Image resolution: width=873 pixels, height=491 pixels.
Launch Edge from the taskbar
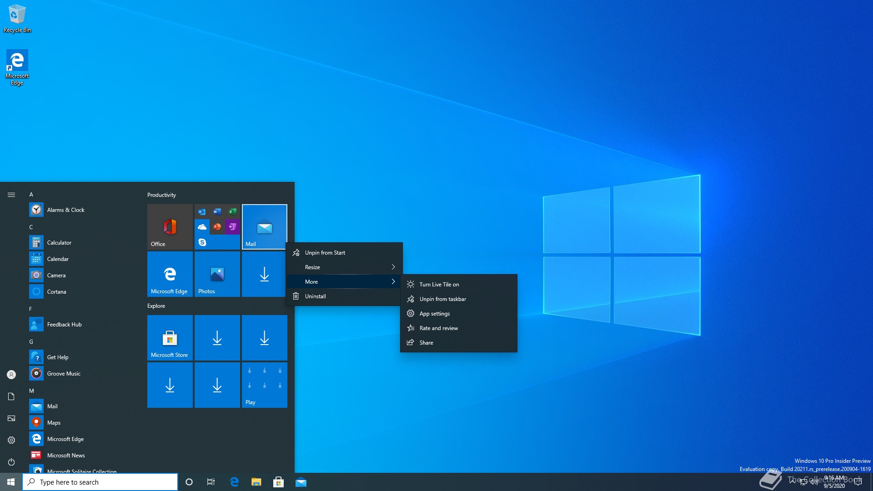[234, 482]
